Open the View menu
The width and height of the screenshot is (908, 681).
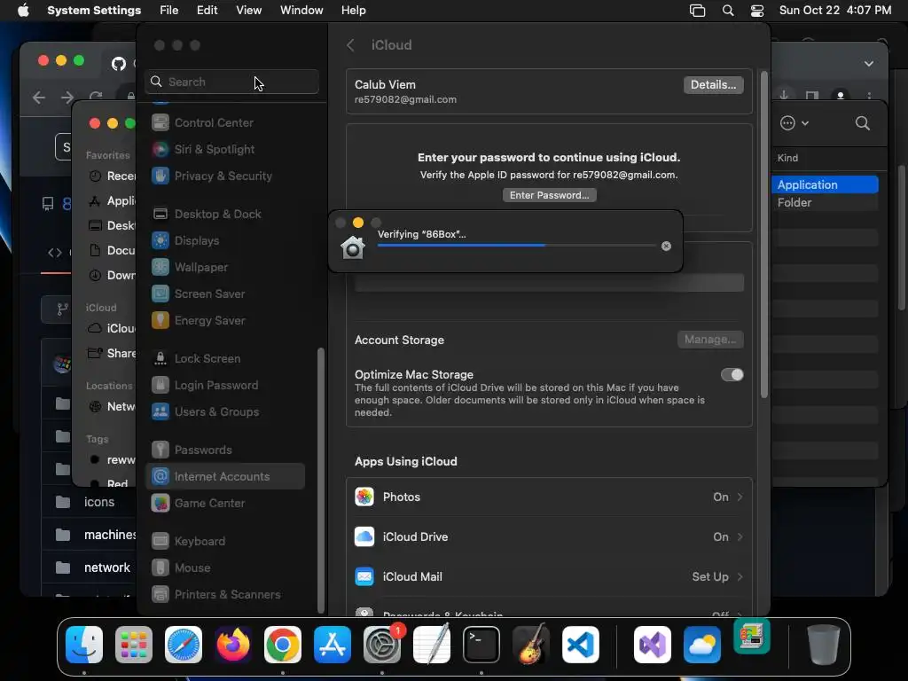[x=248, y=11]
